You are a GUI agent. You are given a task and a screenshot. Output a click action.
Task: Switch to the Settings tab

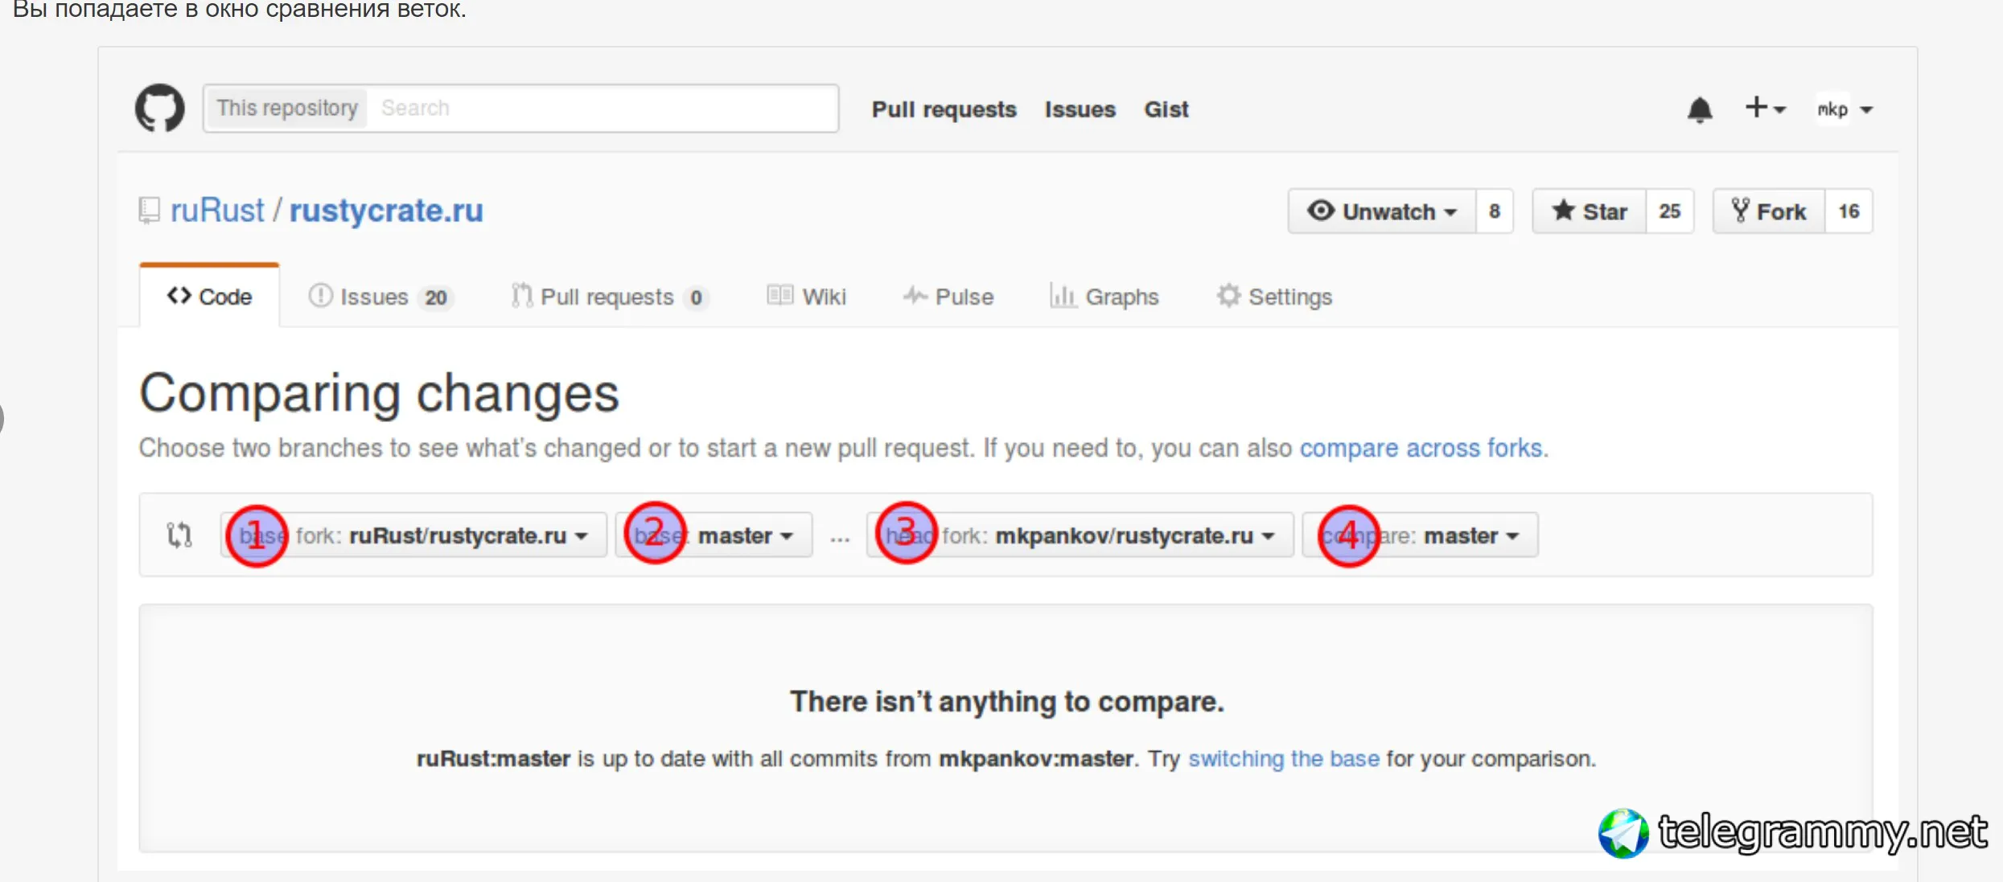pos(1274,297)
